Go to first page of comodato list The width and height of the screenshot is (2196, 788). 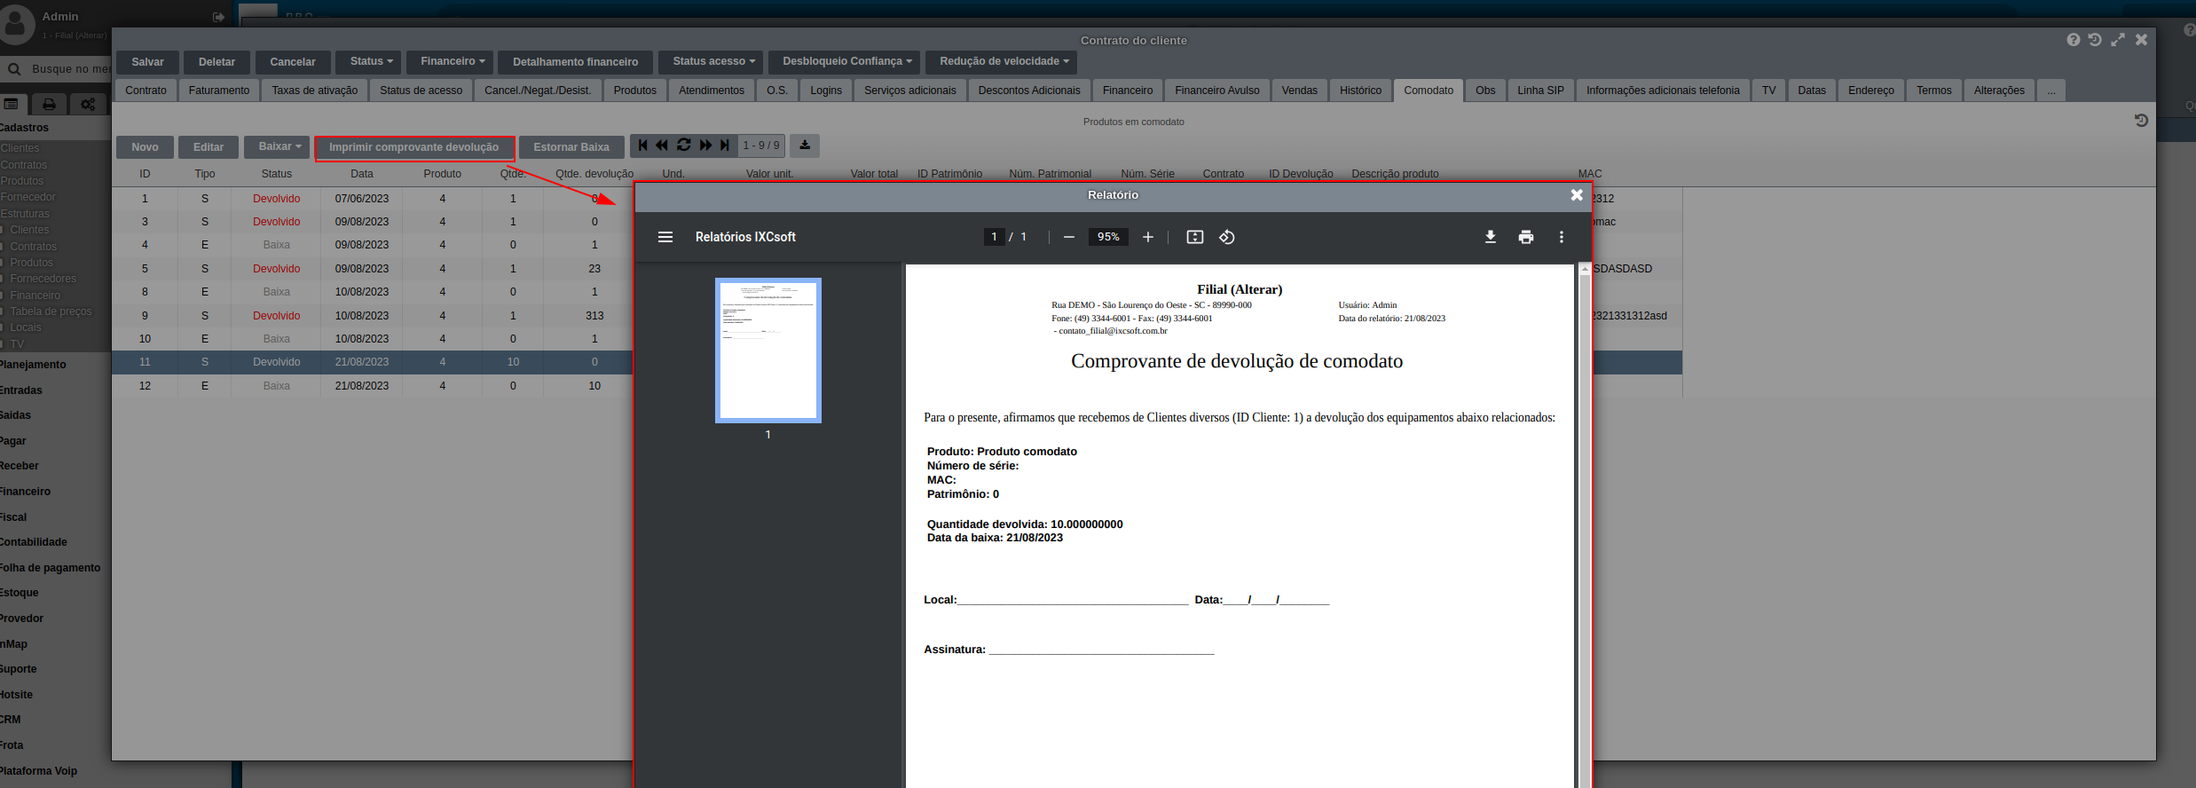(x=643, y=146)
